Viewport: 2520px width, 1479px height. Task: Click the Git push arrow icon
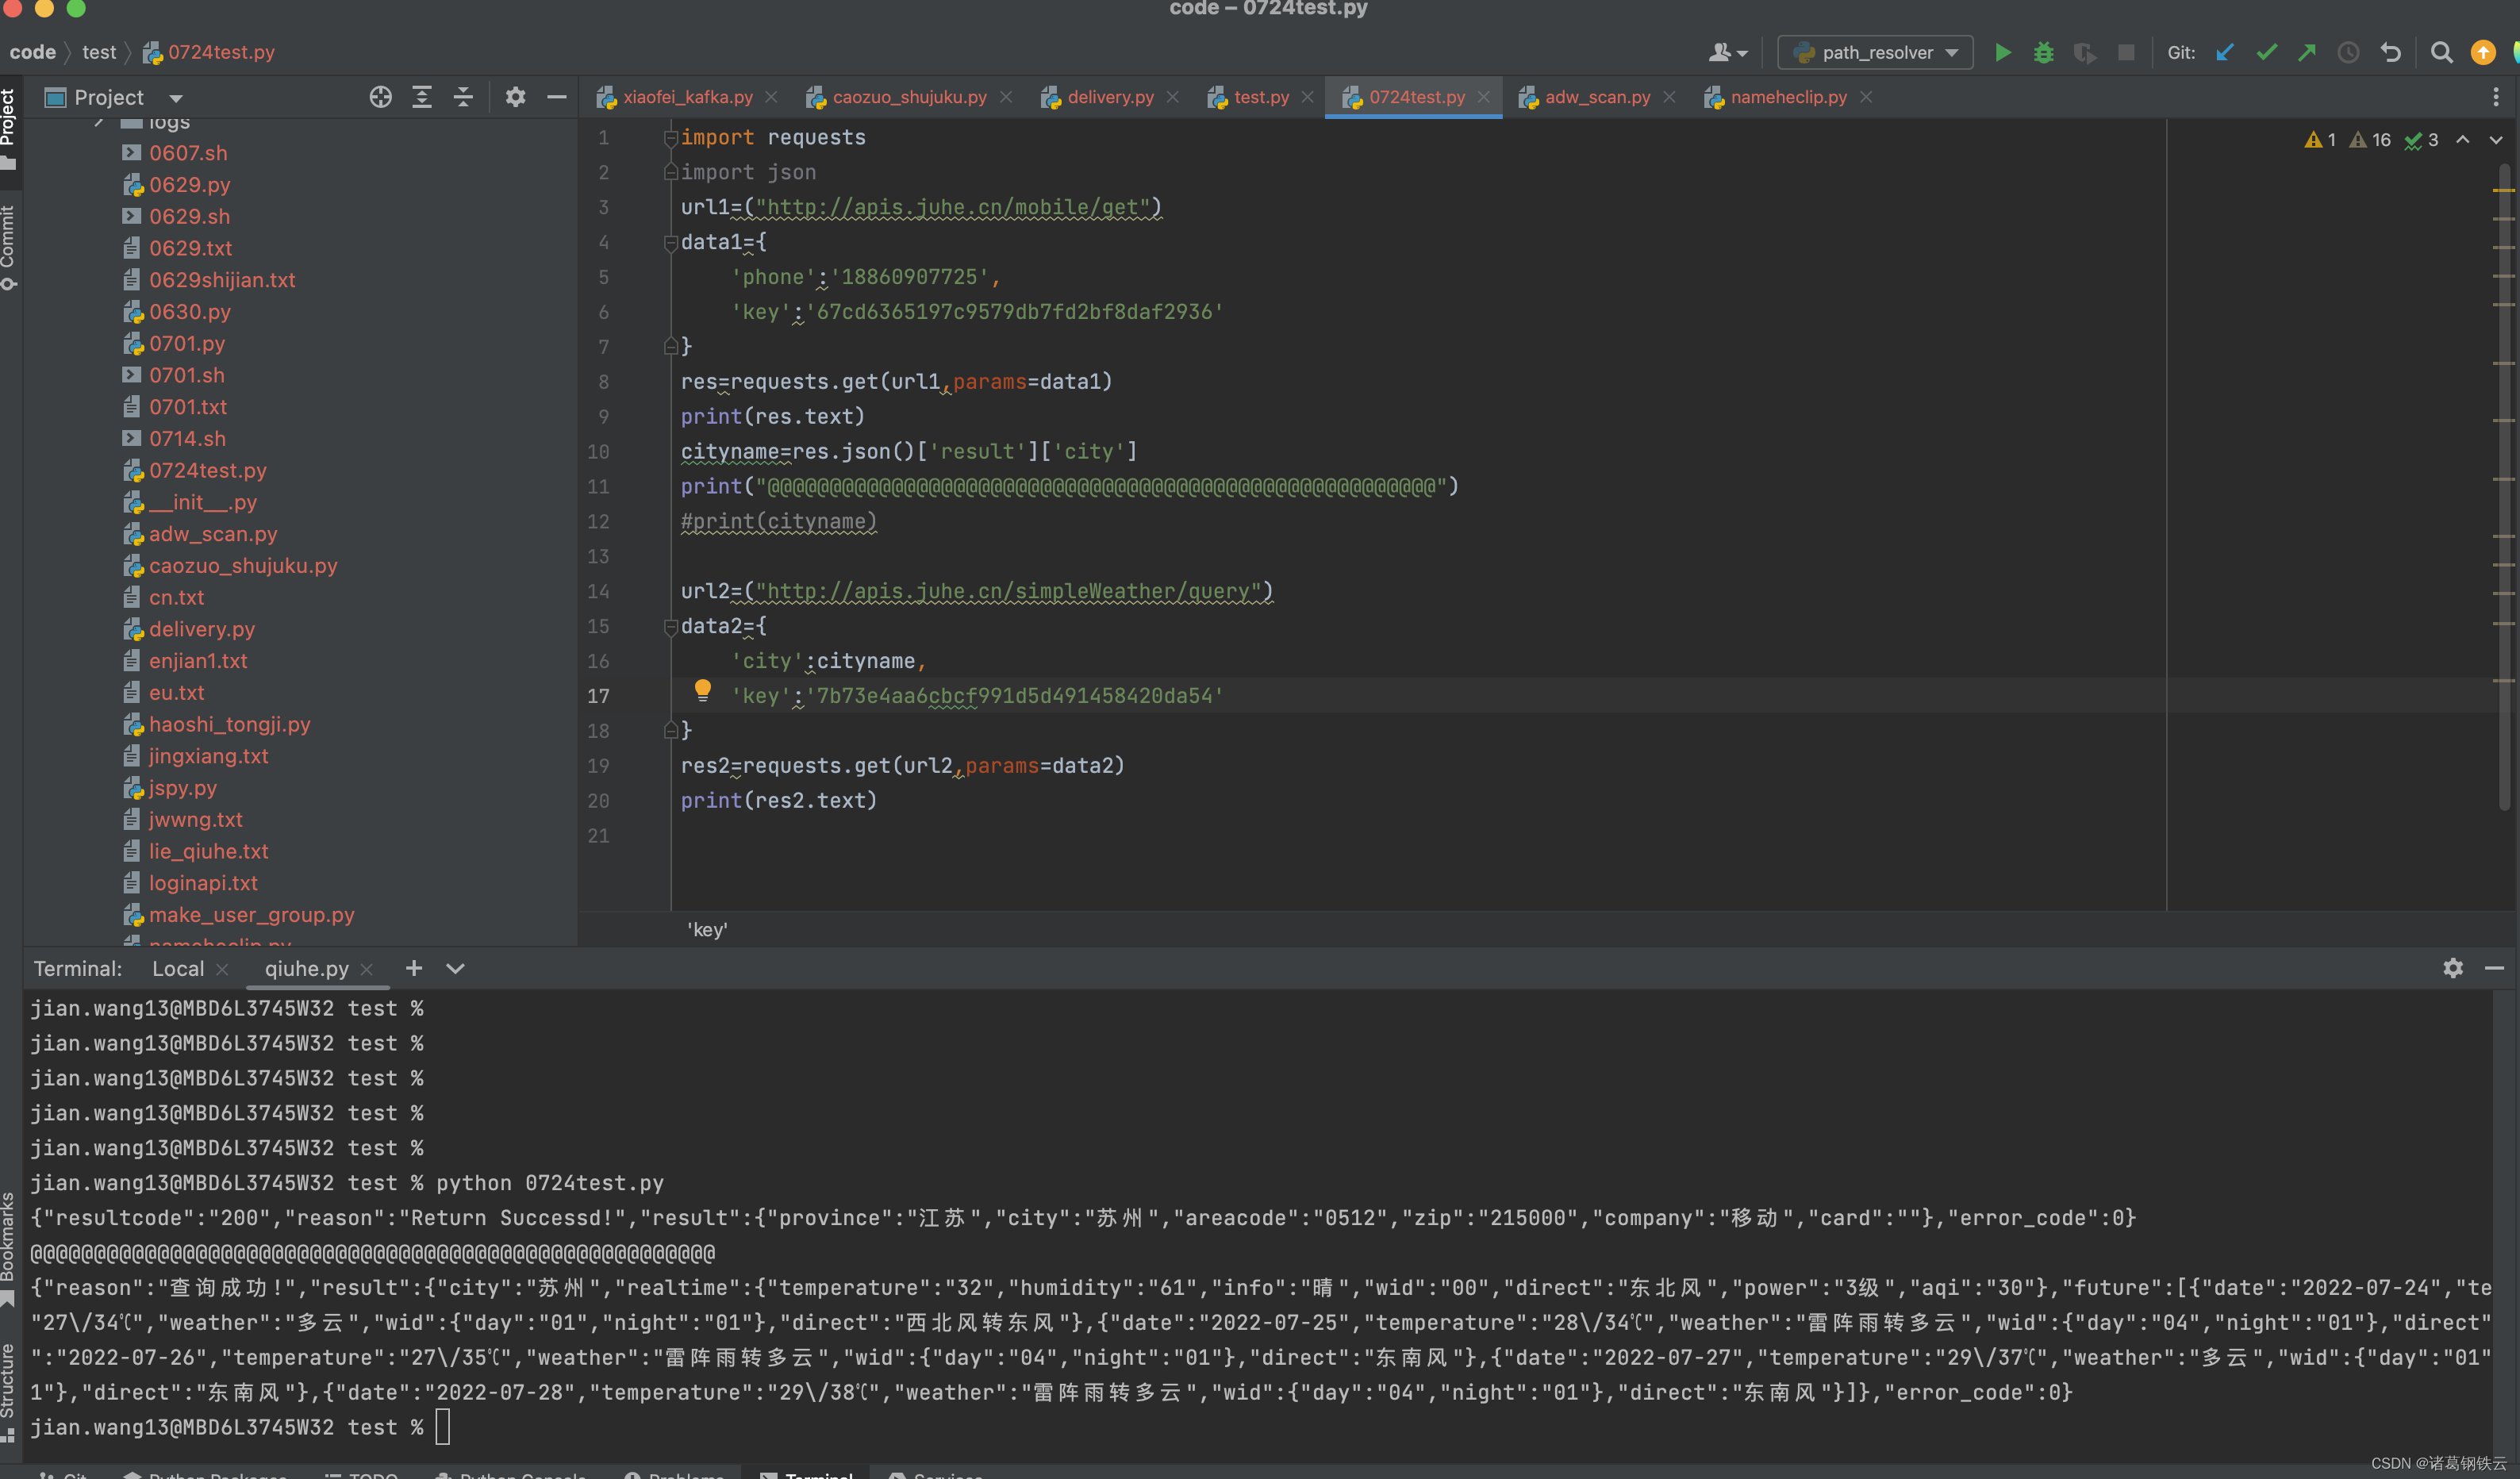(x=2307, y=53)
